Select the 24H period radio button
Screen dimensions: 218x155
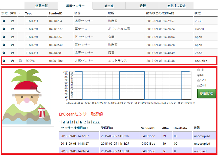coord(198,86)
